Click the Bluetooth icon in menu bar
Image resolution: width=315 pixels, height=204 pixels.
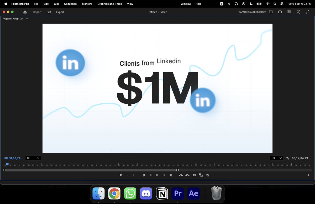click(229, 4)
